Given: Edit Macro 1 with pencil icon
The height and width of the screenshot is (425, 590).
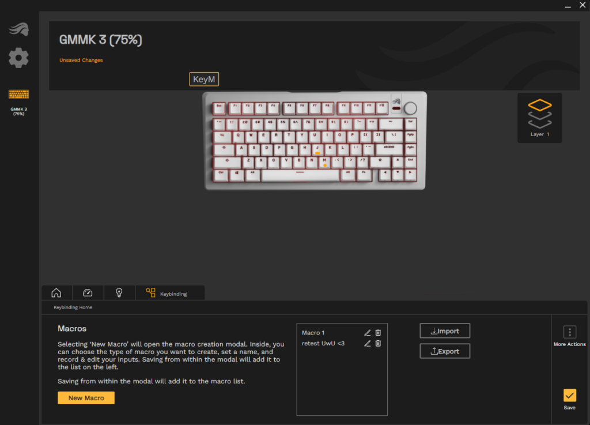Looking at the screenshot, I should pos(367,333).
